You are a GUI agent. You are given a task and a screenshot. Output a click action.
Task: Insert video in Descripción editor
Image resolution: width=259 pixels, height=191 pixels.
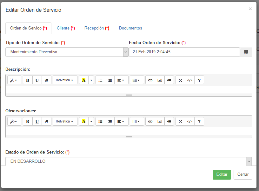coord(169,80)
